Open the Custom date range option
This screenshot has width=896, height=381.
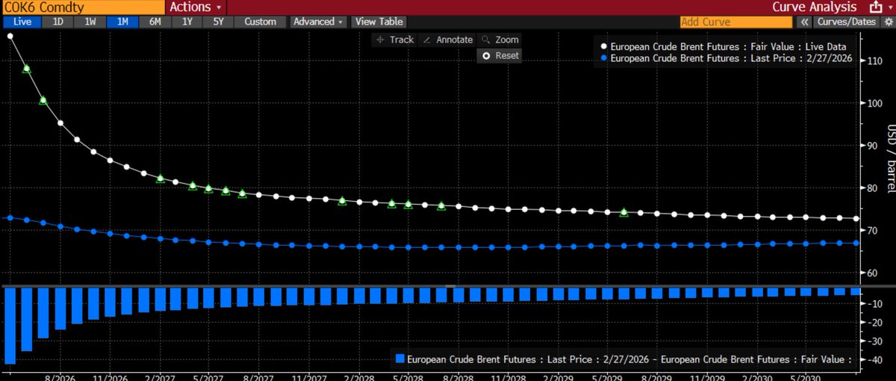[260, 22]
